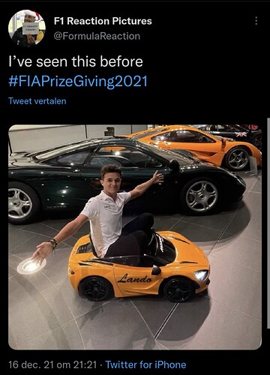Click the orange McLaren F1 in the background

(197, 146)
